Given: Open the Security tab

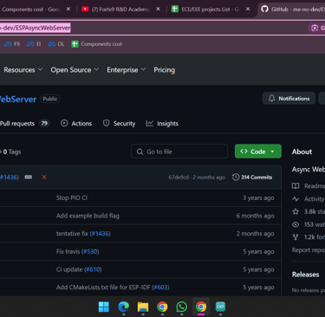Looking at the screenshot, I should coord(119,124).
